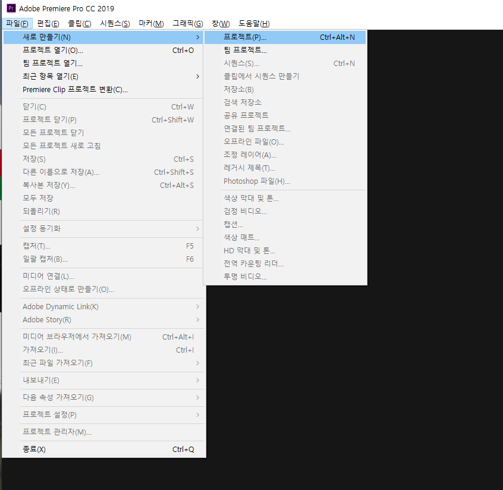Choose 시퀀스(S)... in New submenu

pos(285,64)
